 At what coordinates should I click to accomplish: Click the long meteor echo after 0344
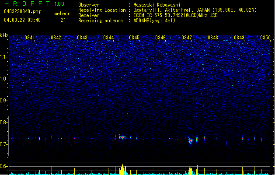click(123, 137)
